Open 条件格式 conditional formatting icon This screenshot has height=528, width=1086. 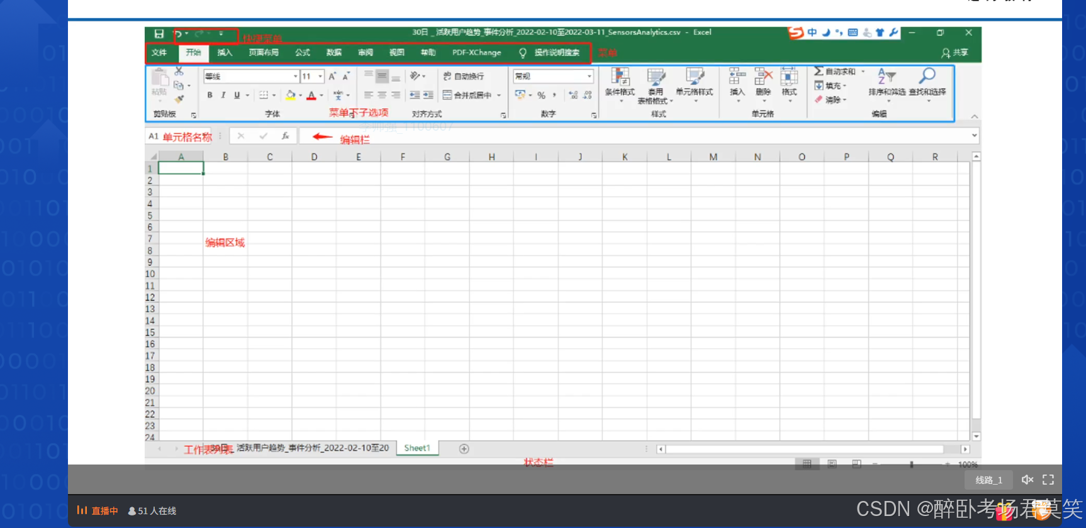pos(620,77)
